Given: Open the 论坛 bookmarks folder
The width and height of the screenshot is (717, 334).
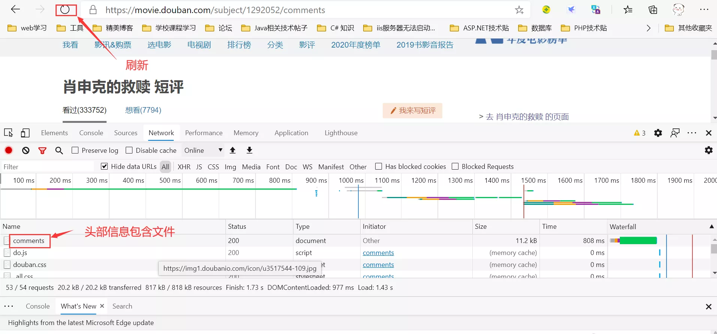Looking at the screenshot, I should click(219, 28).
